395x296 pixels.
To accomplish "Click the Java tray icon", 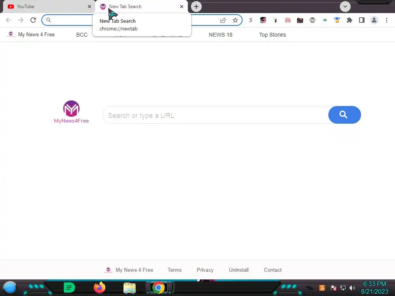I will [322, 288].
